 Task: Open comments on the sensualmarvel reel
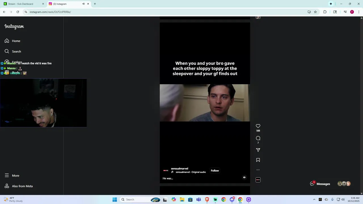(258, 138)
